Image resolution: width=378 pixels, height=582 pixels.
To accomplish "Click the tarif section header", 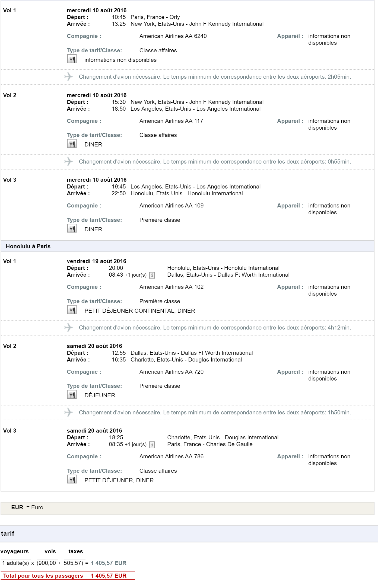I will (x=189, y=534).
